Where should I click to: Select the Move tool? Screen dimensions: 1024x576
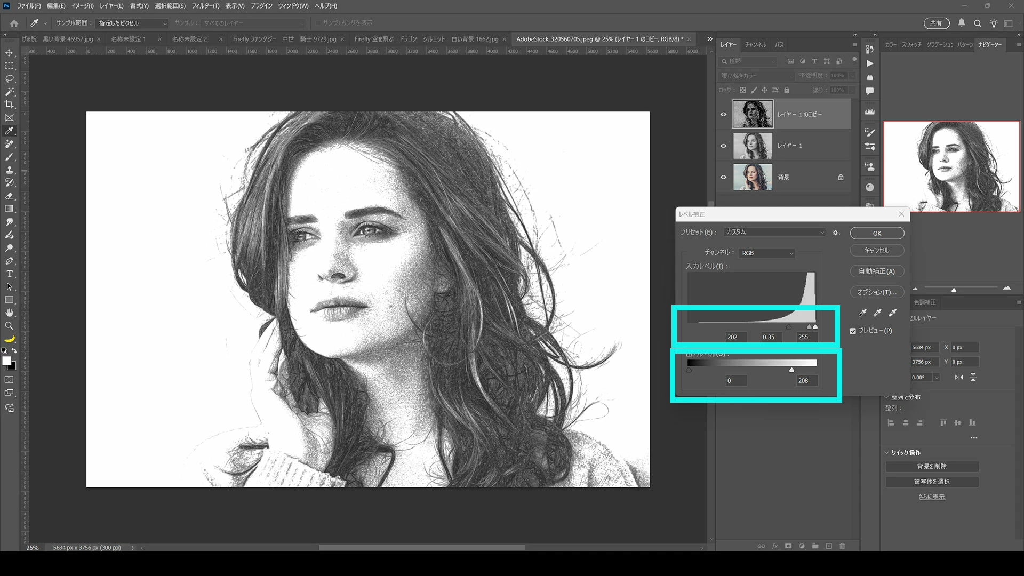click(x=9, y=53)
